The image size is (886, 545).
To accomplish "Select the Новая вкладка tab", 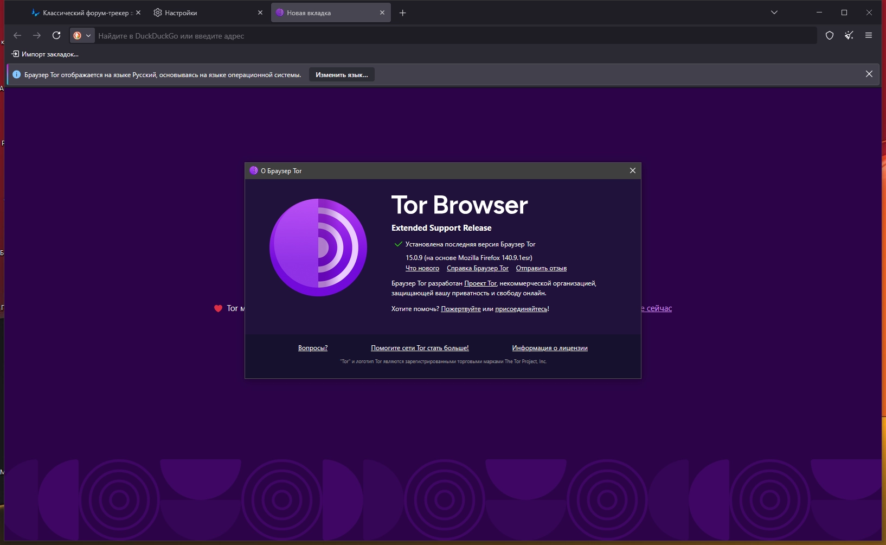I will coord(331,12).
